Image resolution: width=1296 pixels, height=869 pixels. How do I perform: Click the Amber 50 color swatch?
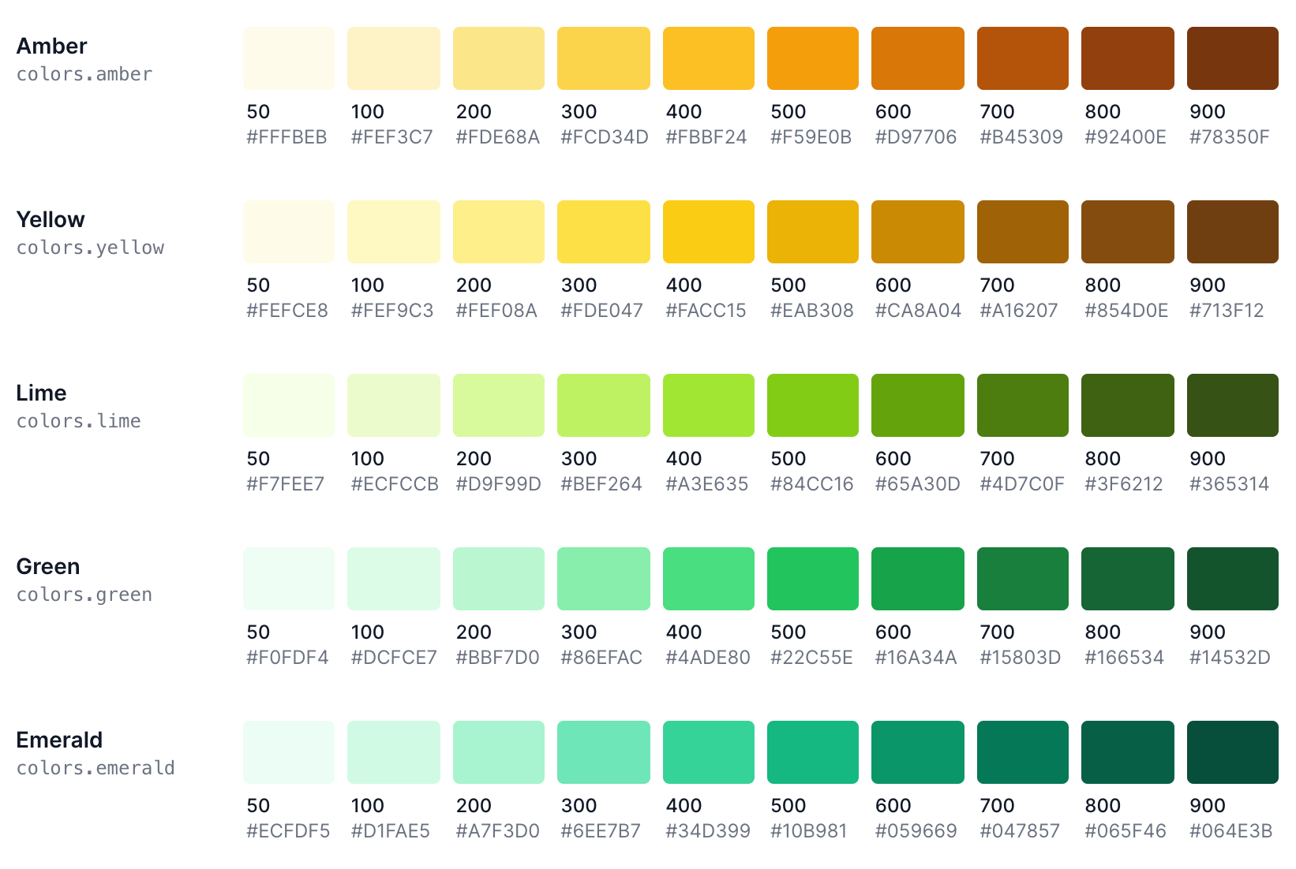point(289,58)
